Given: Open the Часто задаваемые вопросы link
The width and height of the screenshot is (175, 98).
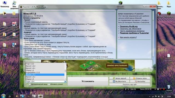Looking at the screenshot, I should pyautogui.click(x=132, y=31).
